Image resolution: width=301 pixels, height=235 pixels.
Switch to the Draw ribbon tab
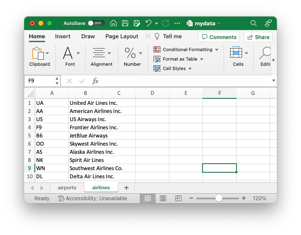(x=88, y=36)
